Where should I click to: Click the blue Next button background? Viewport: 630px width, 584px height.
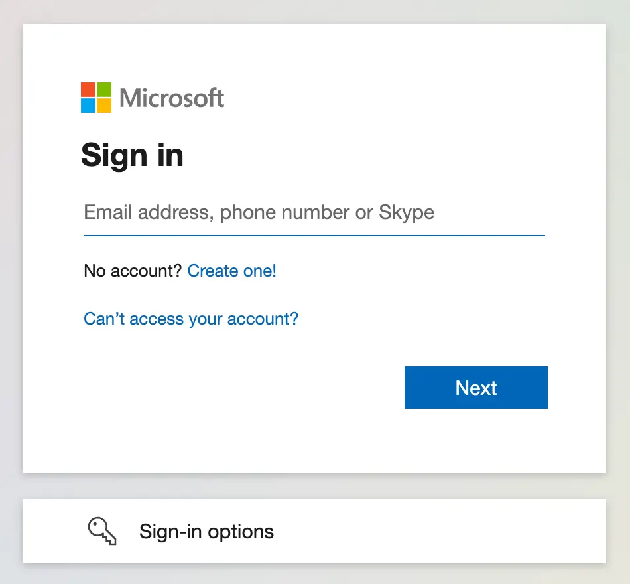tap(475, 388)
